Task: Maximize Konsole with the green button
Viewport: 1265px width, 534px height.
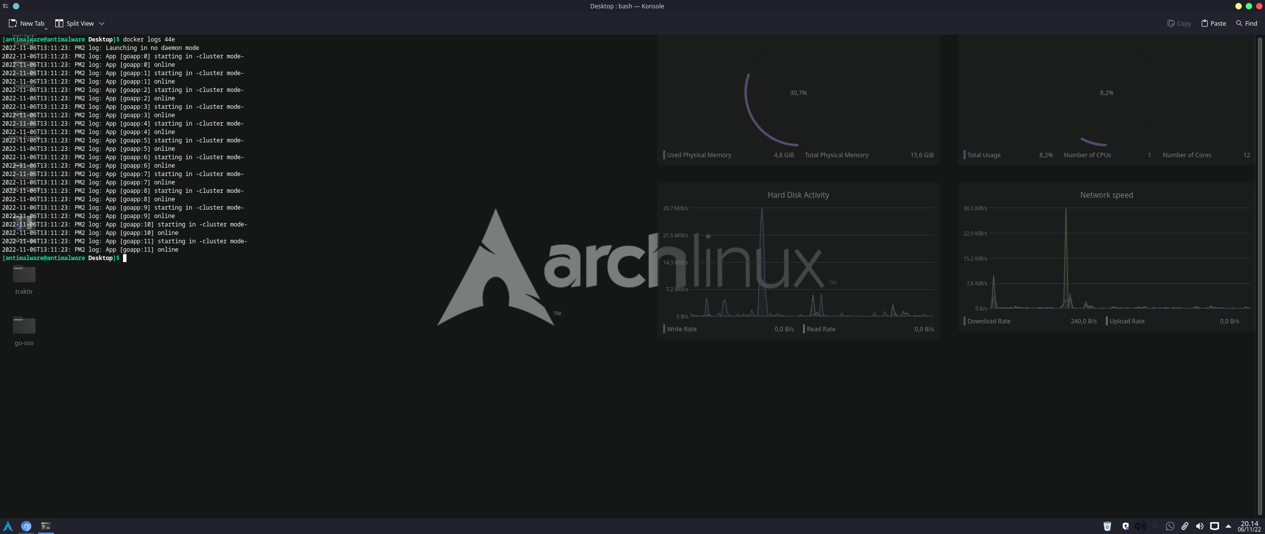Action: click(1249, 6)
